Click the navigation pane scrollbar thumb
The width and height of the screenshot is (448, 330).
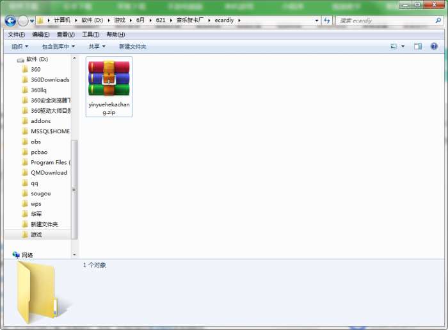74,189
